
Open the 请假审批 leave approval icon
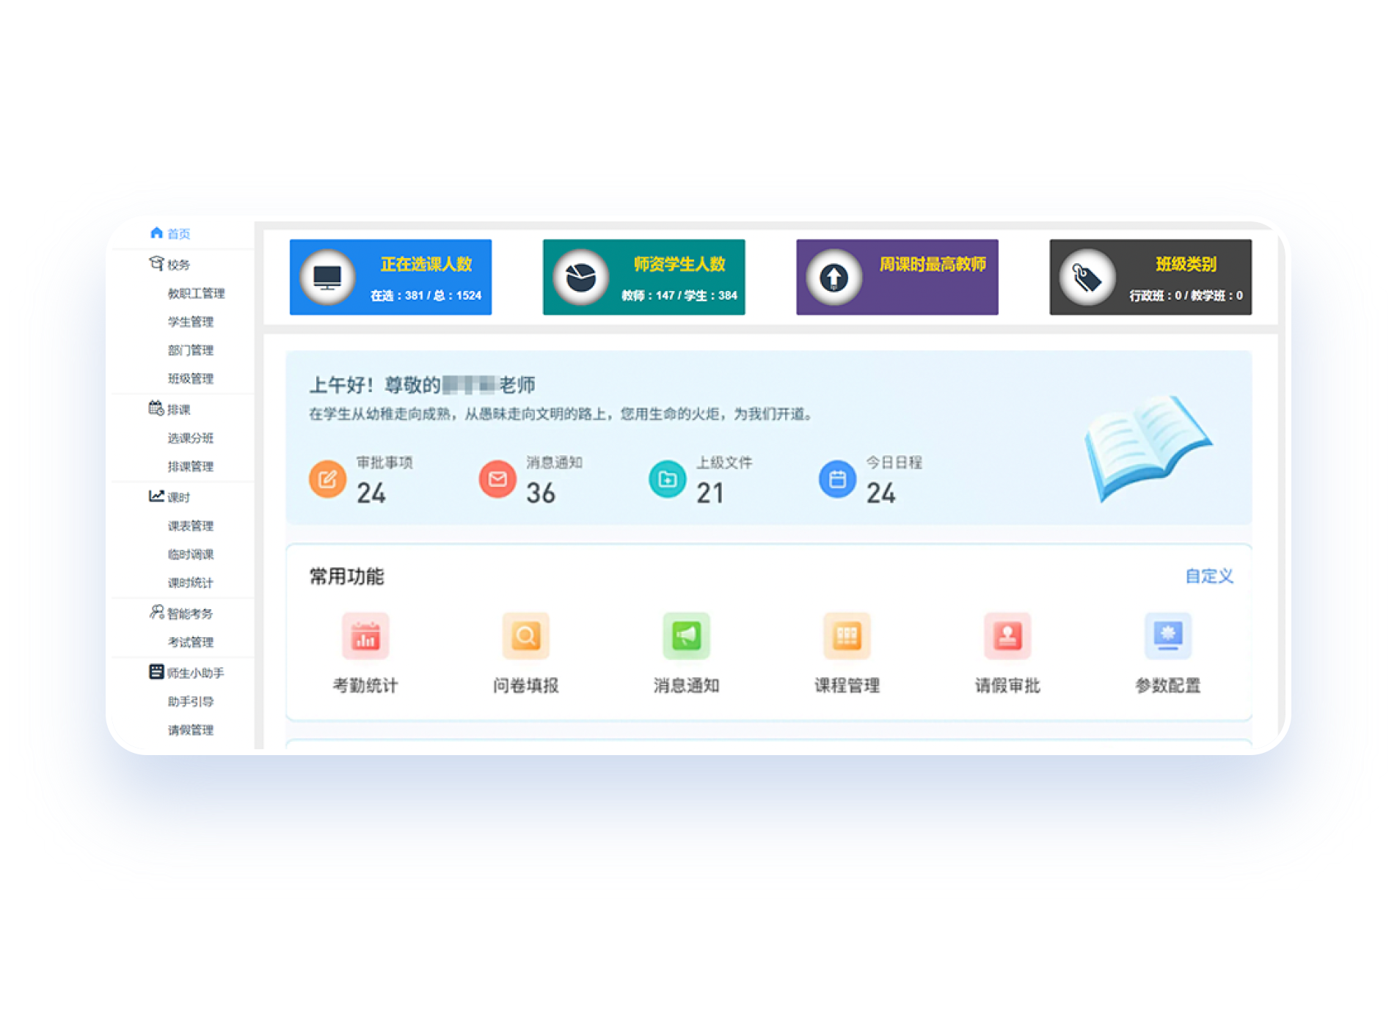[1007, 636]
